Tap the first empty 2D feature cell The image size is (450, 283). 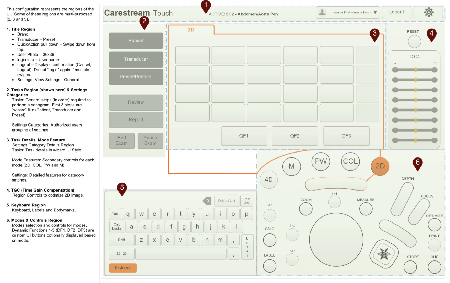pyautogui.click(x=192, y=55)
